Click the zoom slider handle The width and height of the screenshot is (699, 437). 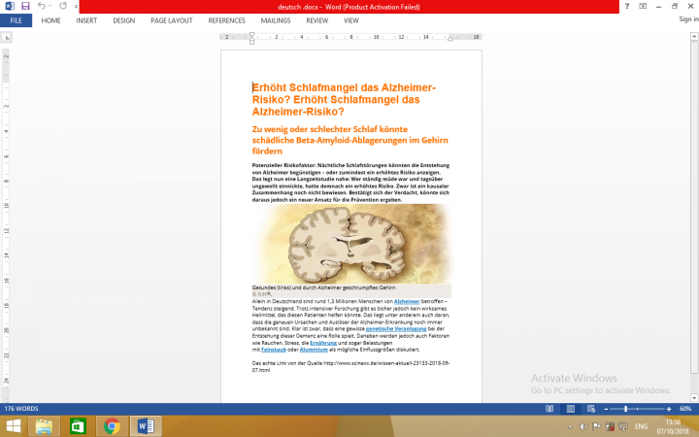click(x=626, y=409)
